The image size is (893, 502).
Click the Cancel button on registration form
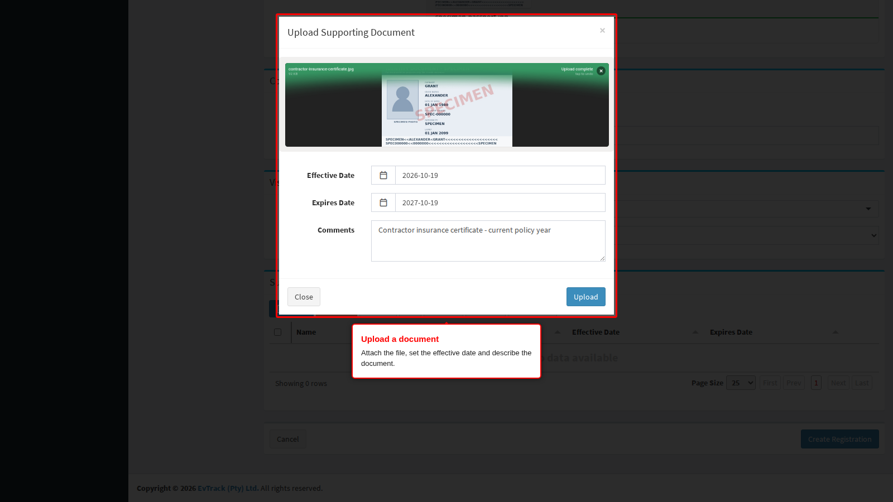pyautogui.click(x=288, y=439)
